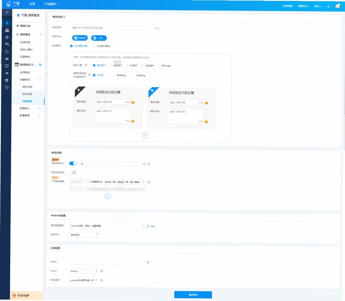Add another test group with plus circle

145,135
